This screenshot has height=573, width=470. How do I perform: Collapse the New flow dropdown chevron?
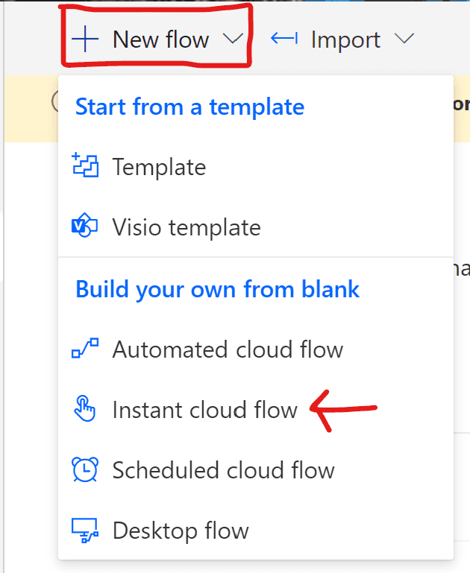click(x=233, y=39)
